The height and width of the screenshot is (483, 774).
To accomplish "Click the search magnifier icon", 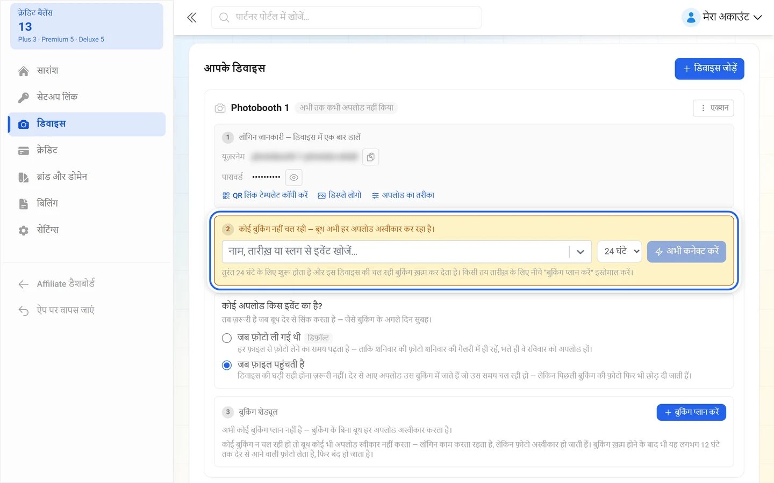I will coord(224,18).
